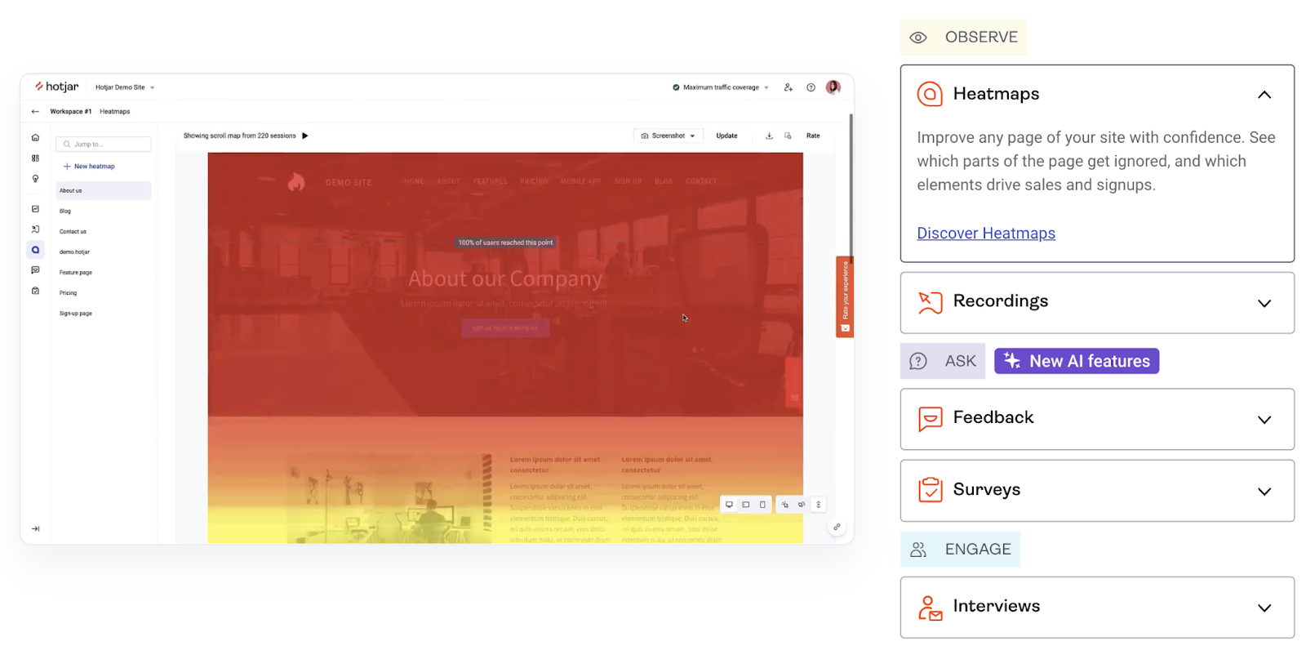
Task: Expand the Interviews accordion
Action: click(x=1264, y=608)
